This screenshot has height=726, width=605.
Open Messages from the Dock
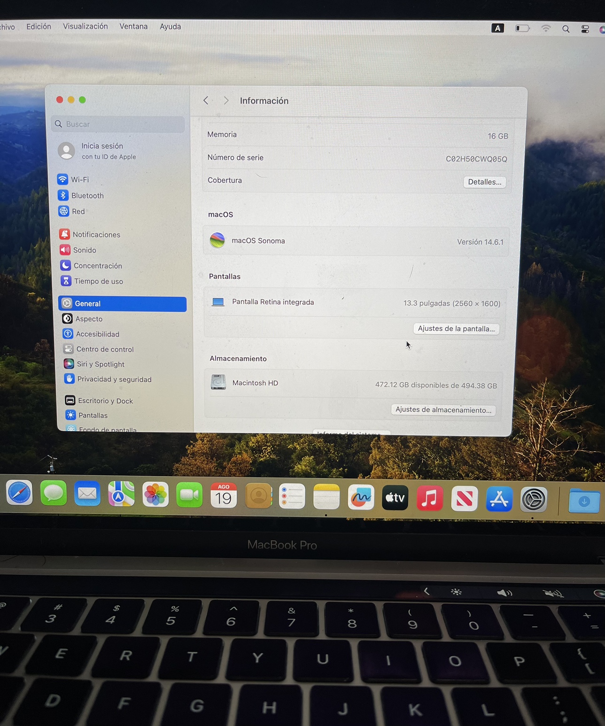54,493
